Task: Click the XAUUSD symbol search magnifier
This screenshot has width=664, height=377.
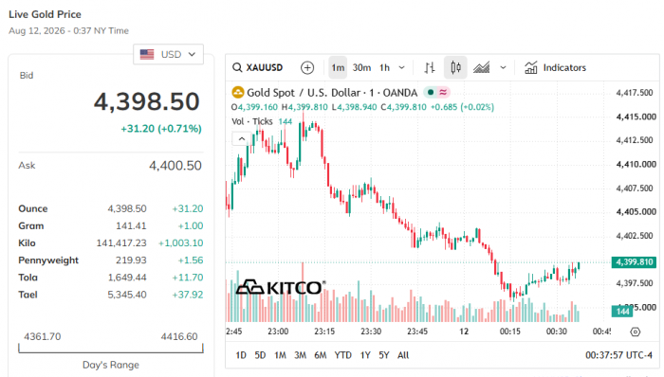Action: [237, 67]
